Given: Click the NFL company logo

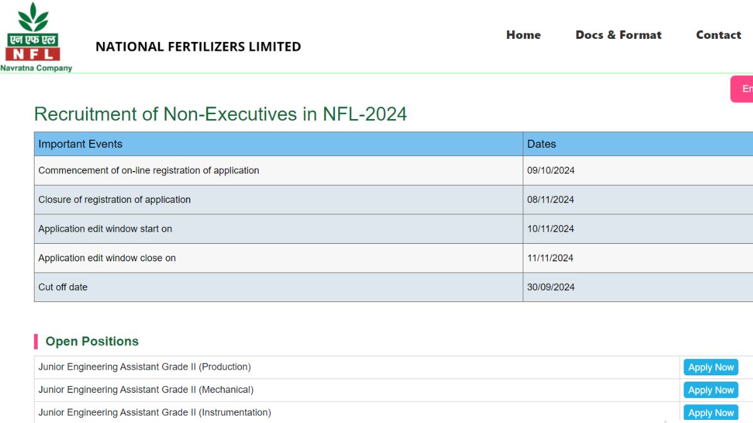Looking at the screenshot, I should click(35, 38).
